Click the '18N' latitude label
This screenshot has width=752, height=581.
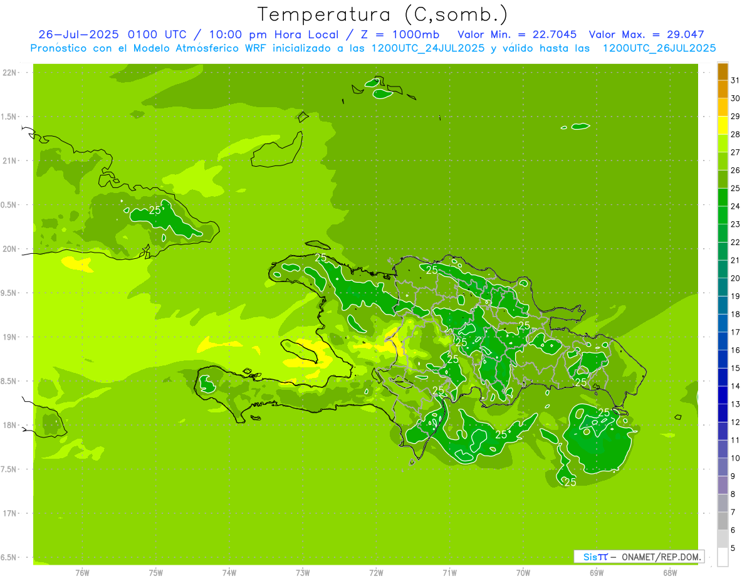click(x=11, y=425)
